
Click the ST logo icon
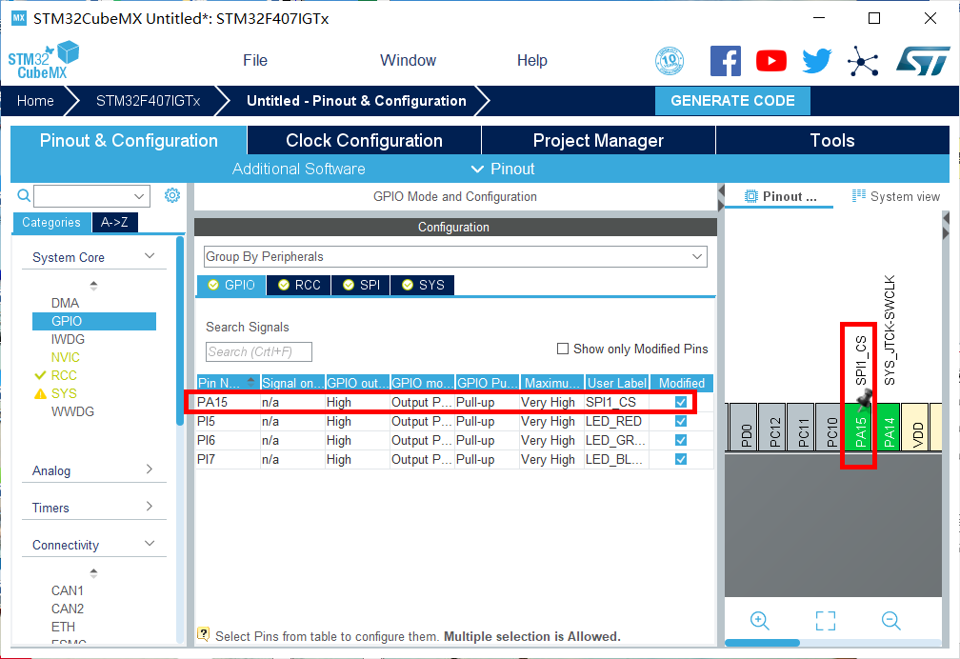(922, 61)
